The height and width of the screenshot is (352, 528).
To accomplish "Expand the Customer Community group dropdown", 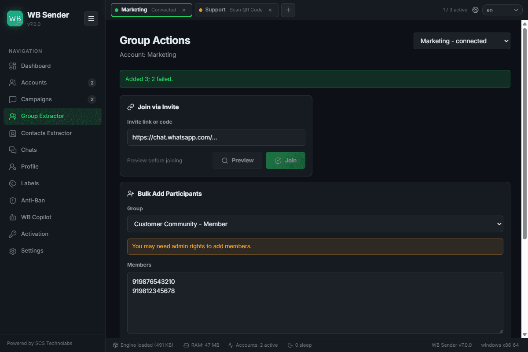I will coord(315,224).
